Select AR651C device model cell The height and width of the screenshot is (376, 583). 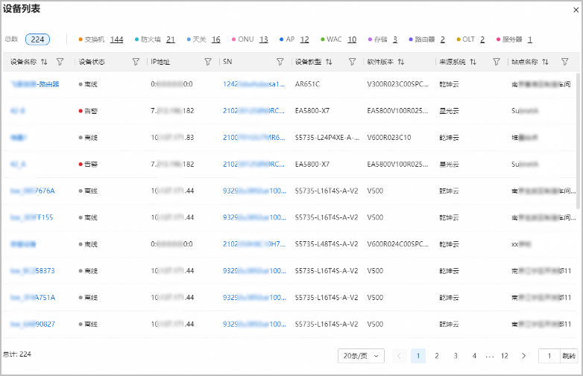pyautogui.click(x=307, y=84)
